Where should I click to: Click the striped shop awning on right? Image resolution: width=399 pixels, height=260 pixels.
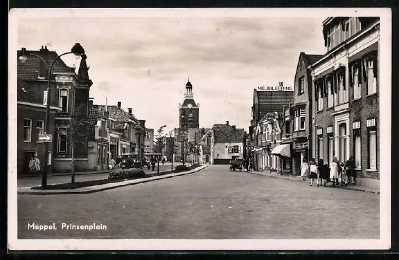click(x=282, y=150)
